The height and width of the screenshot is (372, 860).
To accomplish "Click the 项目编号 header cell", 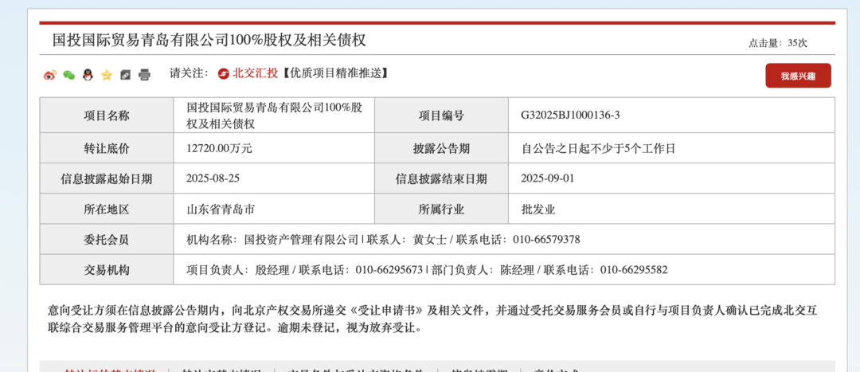I will click(x=441, y=116).
